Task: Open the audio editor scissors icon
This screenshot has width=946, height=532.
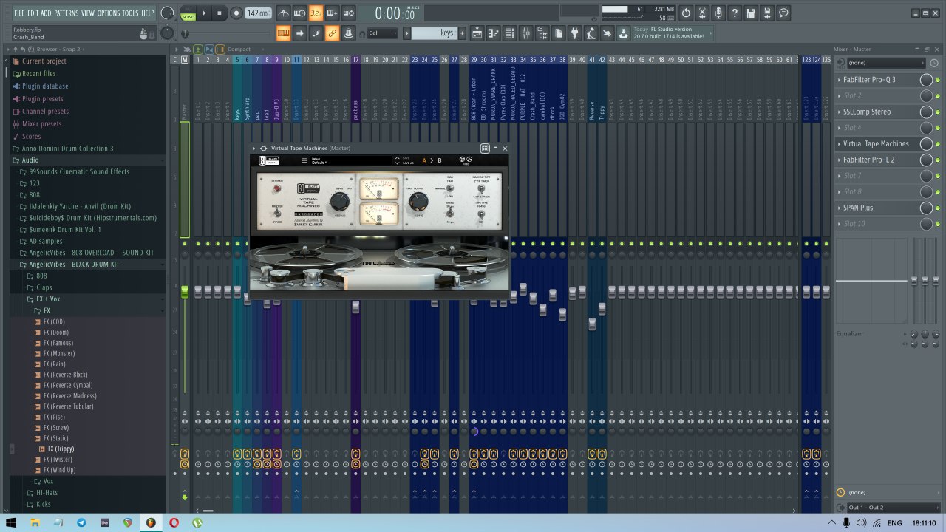Action: [x=702, y=13]
